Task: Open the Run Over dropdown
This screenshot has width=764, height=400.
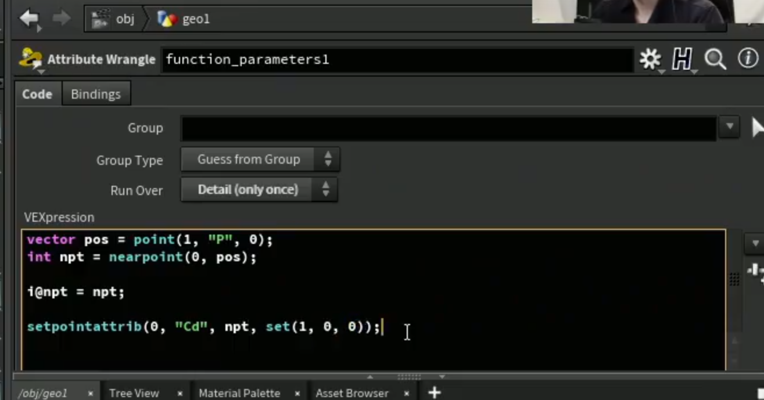Action: coord(259,189)
